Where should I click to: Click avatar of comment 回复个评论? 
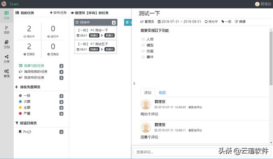point(146,128)
